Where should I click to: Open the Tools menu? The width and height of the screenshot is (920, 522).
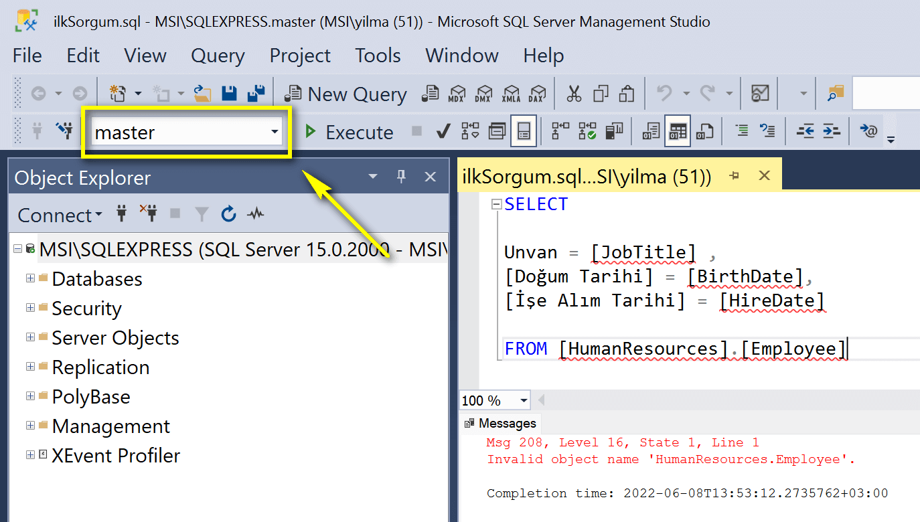[378, 56]
